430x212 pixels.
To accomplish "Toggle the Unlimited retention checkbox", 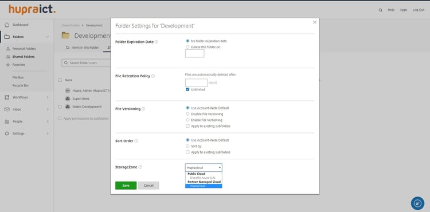I will pos(187,89).
